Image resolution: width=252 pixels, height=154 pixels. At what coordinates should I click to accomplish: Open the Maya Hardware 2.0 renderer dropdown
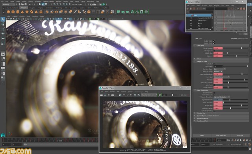coord(149,95)
